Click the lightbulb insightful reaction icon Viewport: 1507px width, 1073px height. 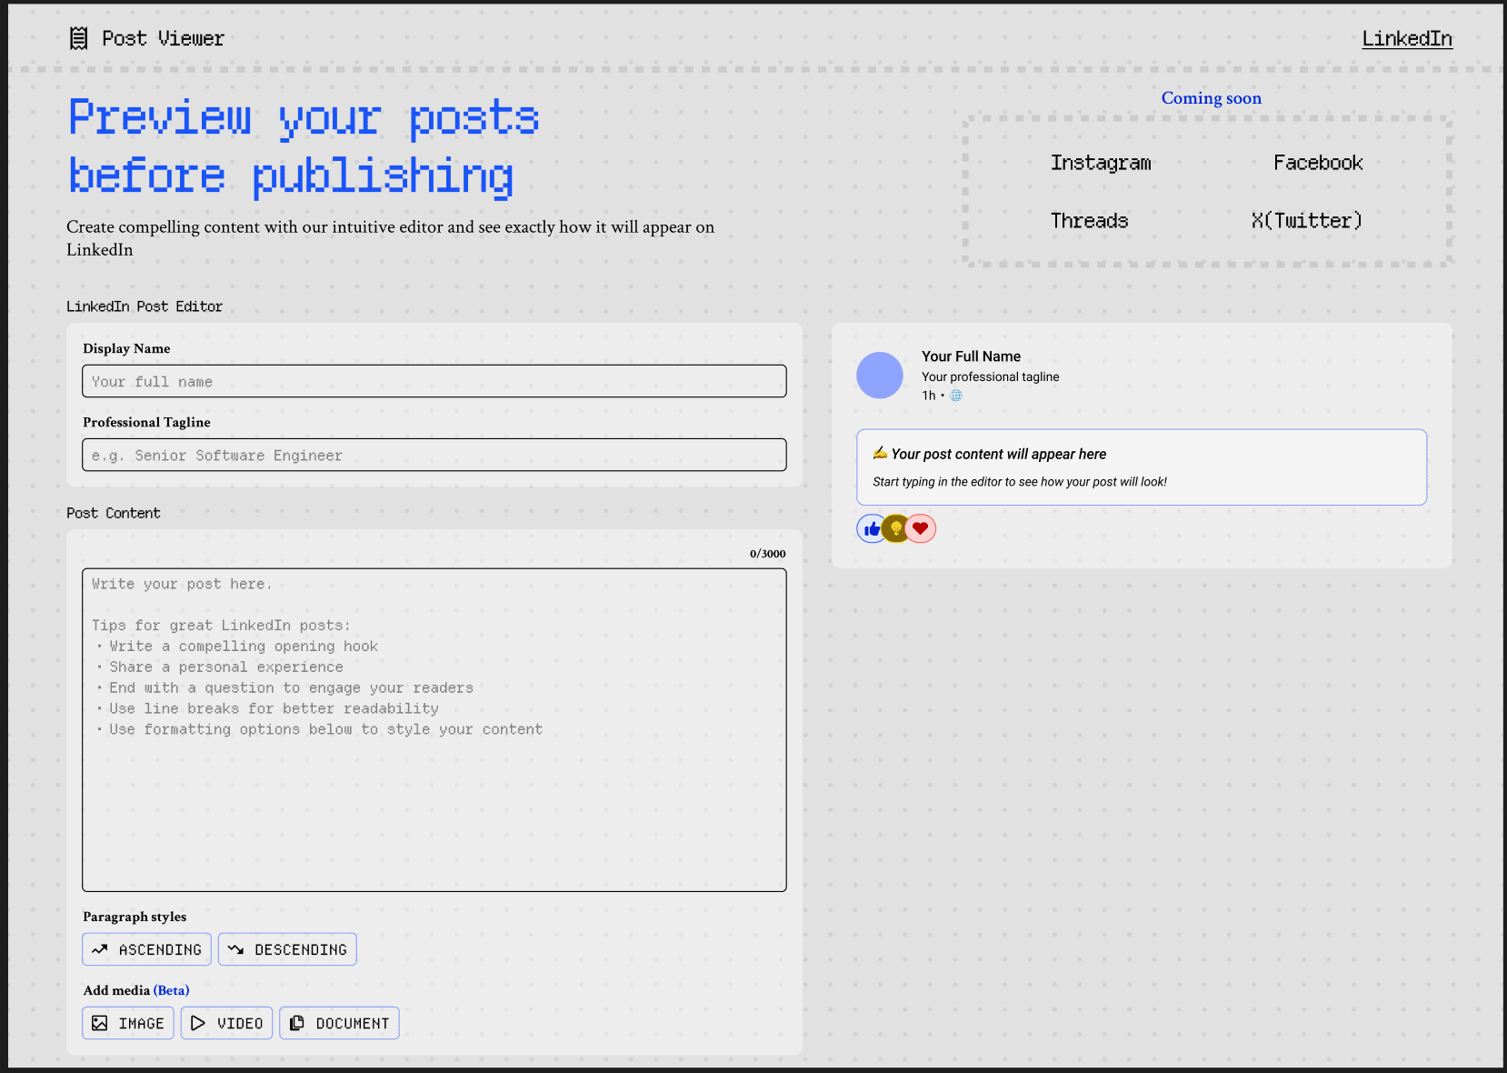(896, 528)
